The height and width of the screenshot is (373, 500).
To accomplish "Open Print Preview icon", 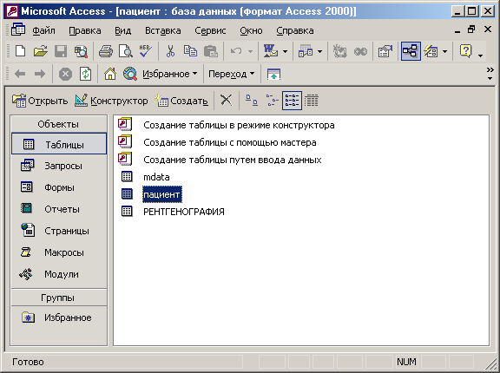I will coord(126,51).
